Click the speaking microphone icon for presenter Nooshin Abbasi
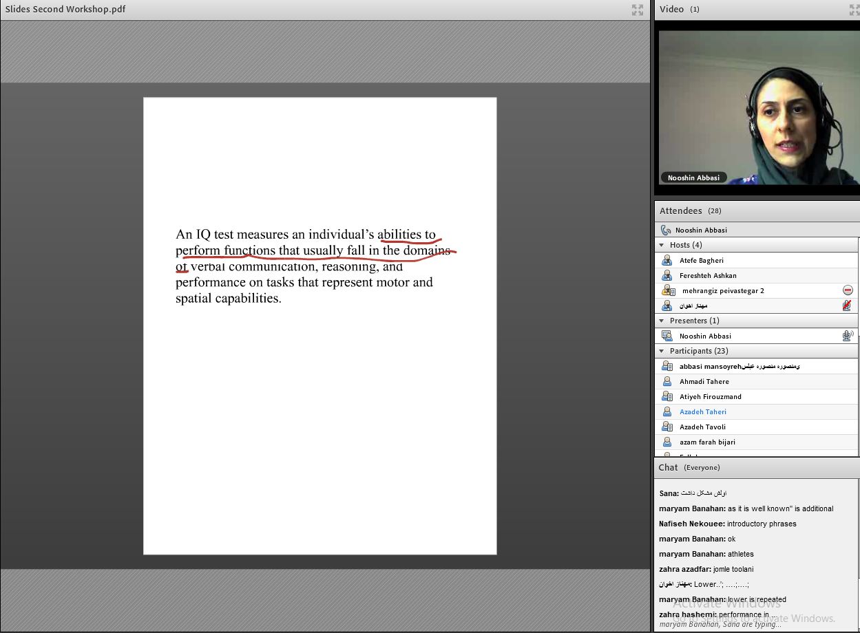The height and width of the screenshot is (633, 860). [848, 336]
